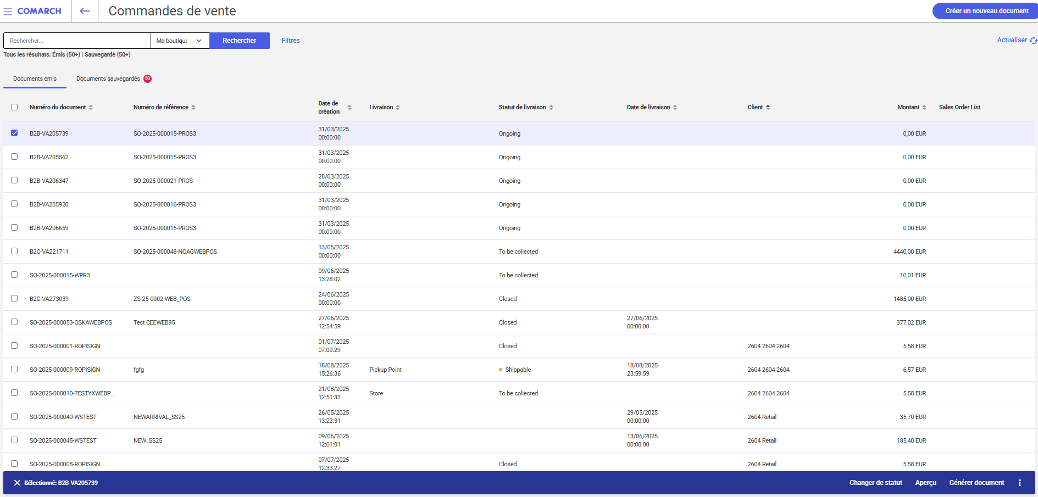The height and width of the screenshot is (497, 1038).
Task: Open the Filtres panel
Action: coord(290,41)
